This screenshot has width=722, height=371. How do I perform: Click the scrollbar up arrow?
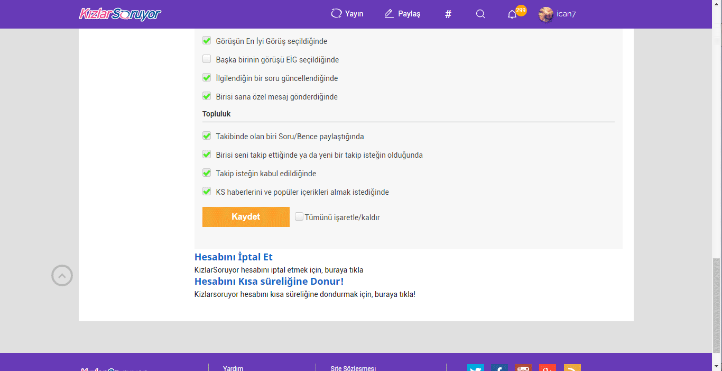coord(717,4)
